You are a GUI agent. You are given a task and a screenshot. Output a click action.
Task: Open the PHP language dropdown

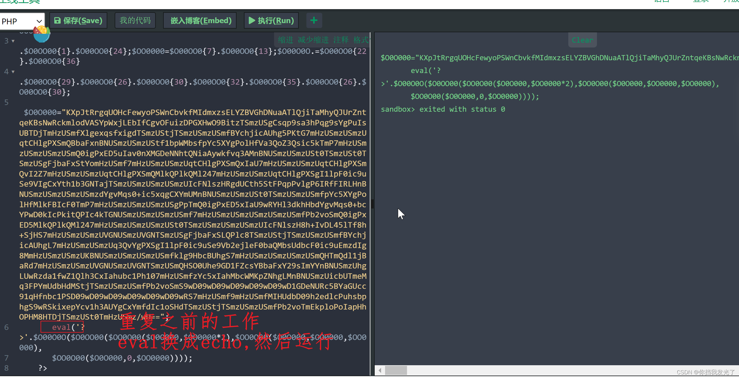click(x=22, y=21)
